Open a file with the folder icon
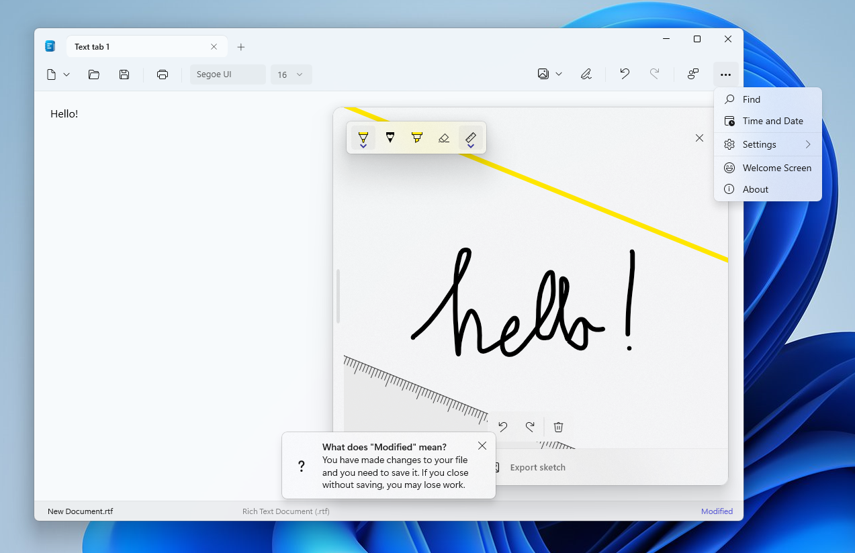The width and height of the screenshot is (855, 553). click(94, 74)
